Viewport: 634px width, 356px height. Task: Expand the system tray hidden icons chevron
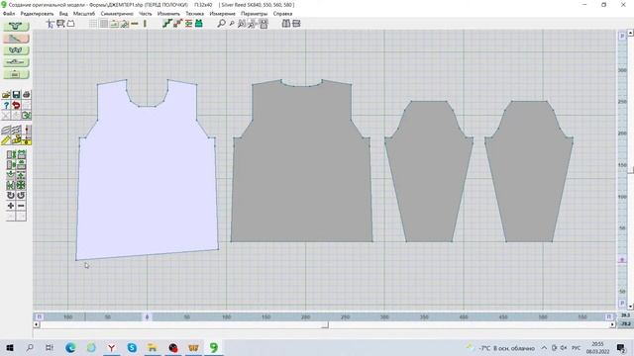click(x=544, y=347)
